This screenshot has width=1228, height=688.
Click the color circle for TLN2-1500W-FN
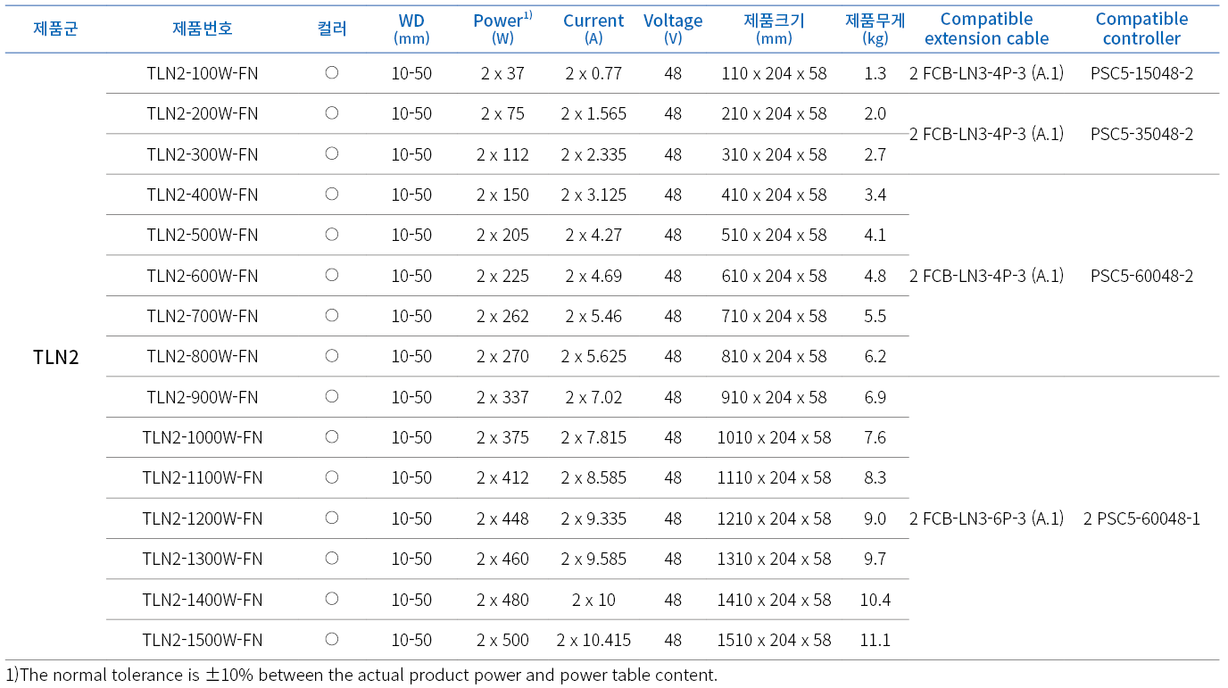click(x=332, y=639)
